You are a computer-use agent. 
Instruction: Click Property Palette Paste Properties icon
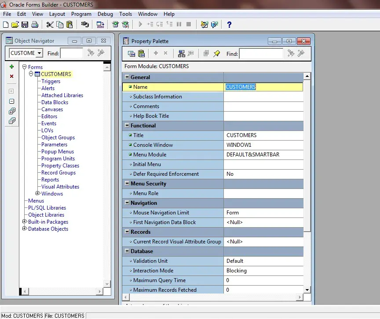(x=141, y=54)
